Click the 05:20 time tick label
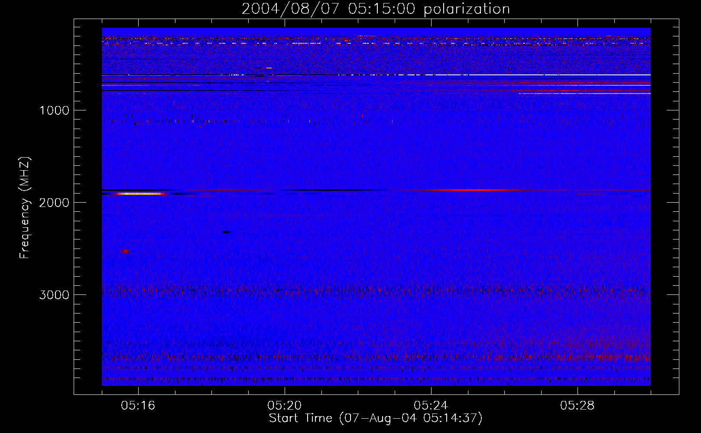This screenshot has height=433, width=701. tap(285, 406)
